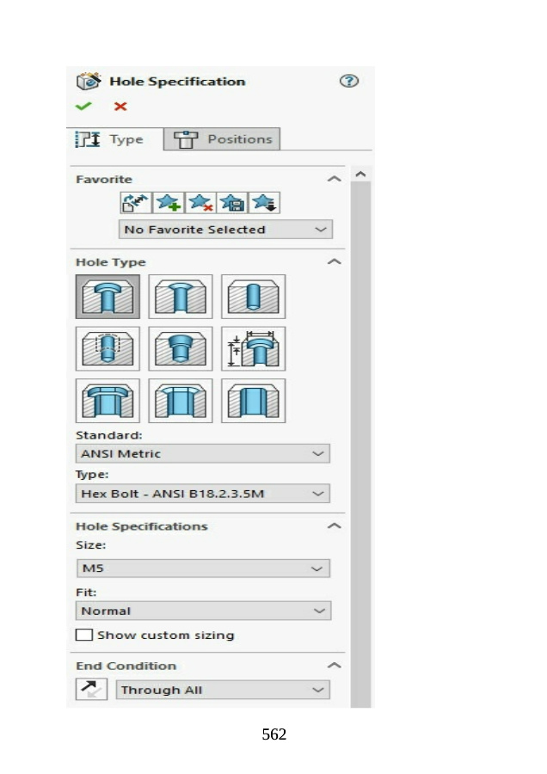The height and width of the screenshot is (774, 547).
Task: Collapse the Hole Type section
Action: click(335, 261)
